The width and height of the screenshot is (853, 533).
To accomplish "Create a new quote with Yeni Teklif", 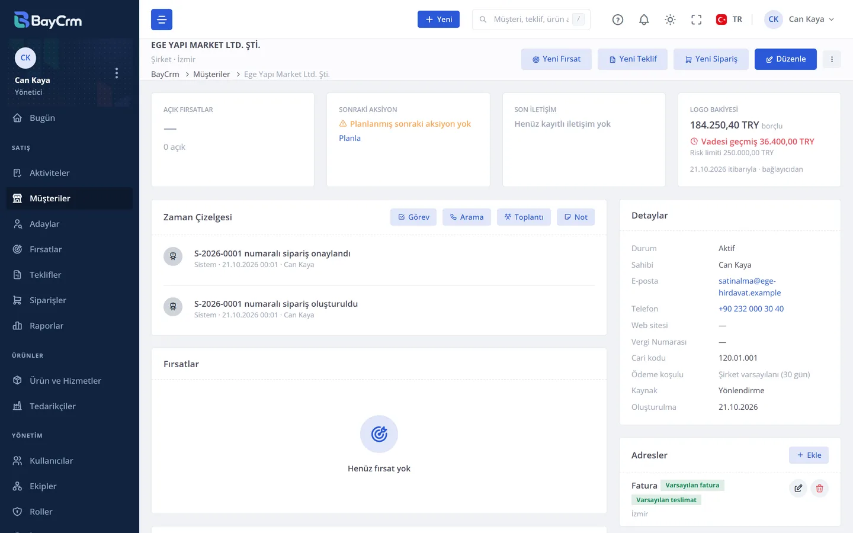I will 633,59.
